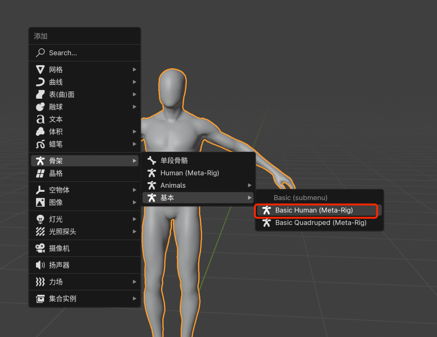Click the Human (Meta-Rig) figure icon
The image size is (437, 337).
click(x=152, y=173)
